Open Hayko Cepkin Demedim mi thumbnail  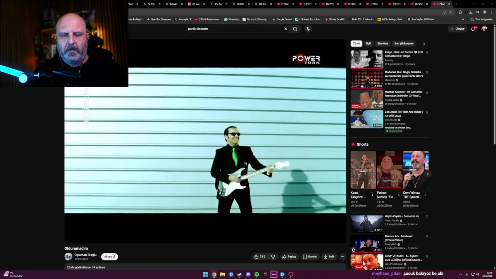pos(367,224)
